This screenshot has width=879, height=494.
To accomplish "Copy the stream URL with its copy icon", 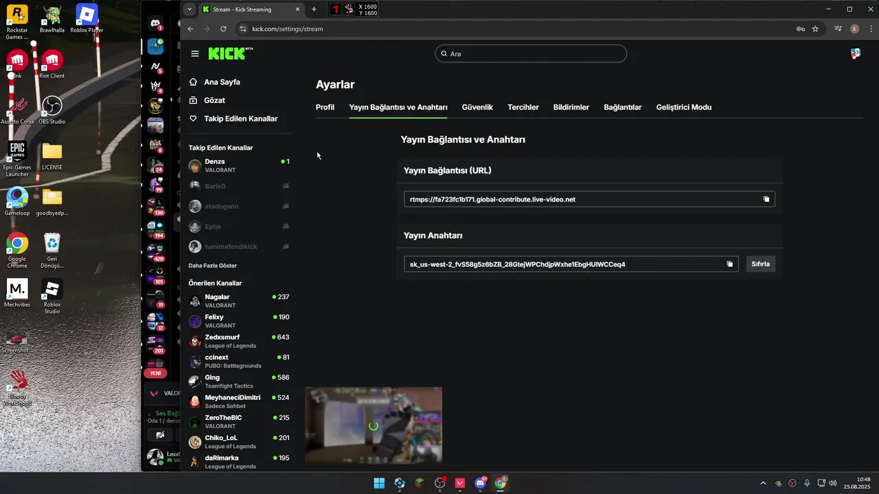I will pyautogui.click(x=766, y=199).
